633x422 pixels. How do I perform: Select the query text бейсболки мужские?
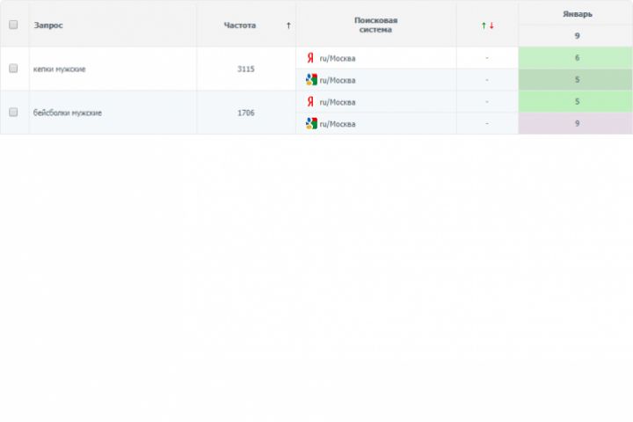[68, 113]
